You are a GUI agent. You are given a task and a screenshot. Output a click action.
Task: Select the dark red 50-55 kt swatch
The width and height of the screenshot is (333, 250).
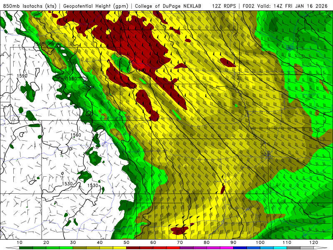pos(133,248)
